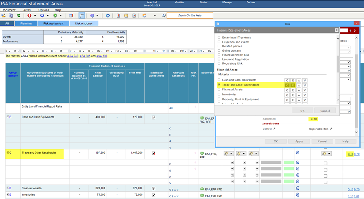Expand group E Inventories
This screenshot has width=364, height=199.
pyautogui.click(x=7, y=194)
